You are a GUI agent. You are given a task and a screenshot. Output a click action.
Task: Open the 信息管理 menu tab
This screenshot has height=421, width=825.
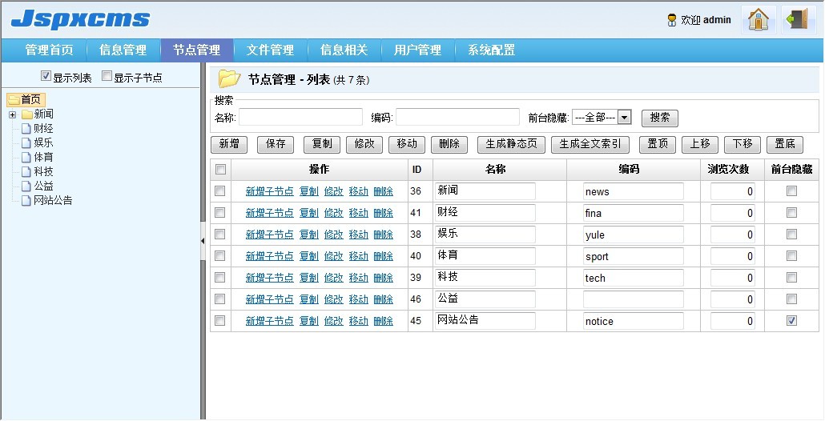pyautogui.click(x=123, y=50)
